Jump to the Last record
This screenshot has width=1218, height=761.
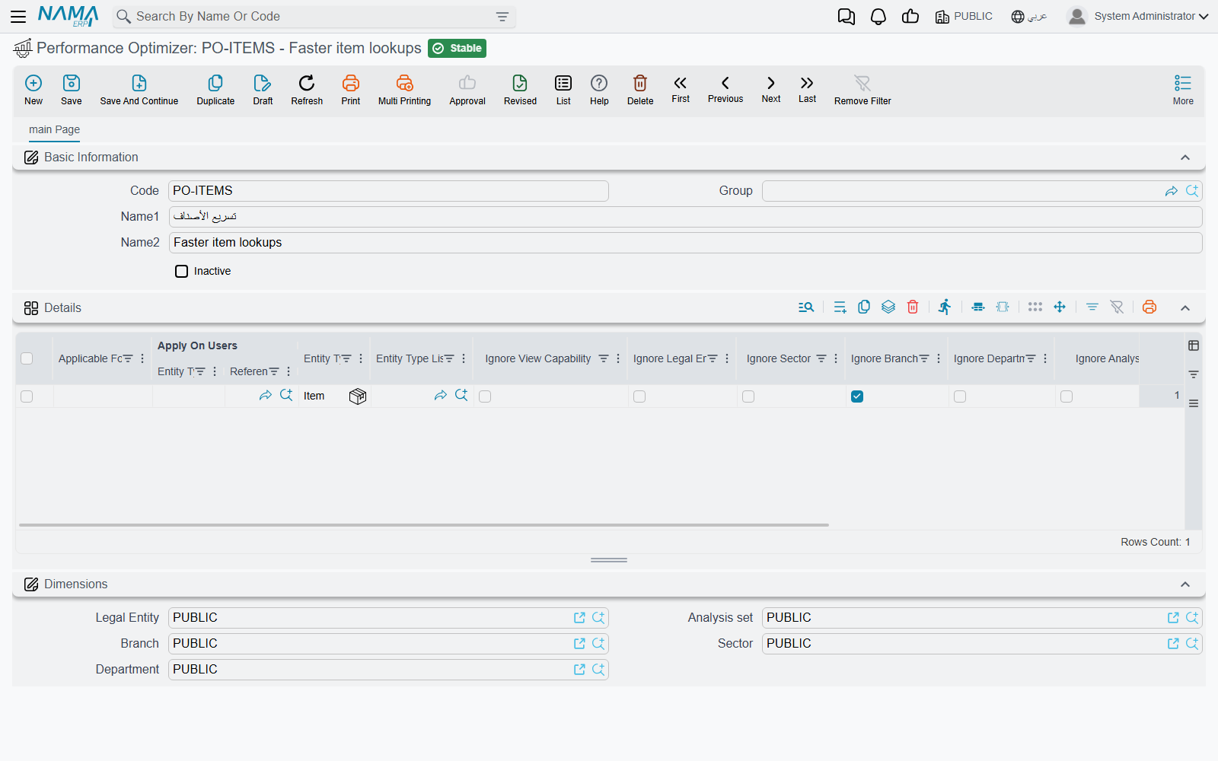pyautogui.click(x=807, y=89)
